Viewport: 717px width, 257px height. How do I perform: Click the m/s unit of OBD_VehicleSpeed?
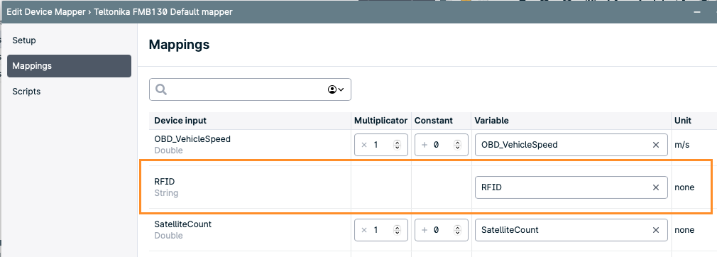pos(682,145)
